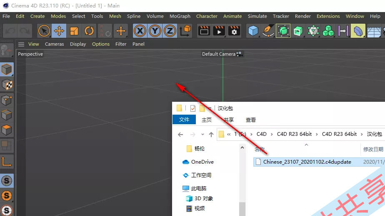Click the orange plus axis tool icon
The height and width of the screenshot is (216, 385).
[121, 31]
